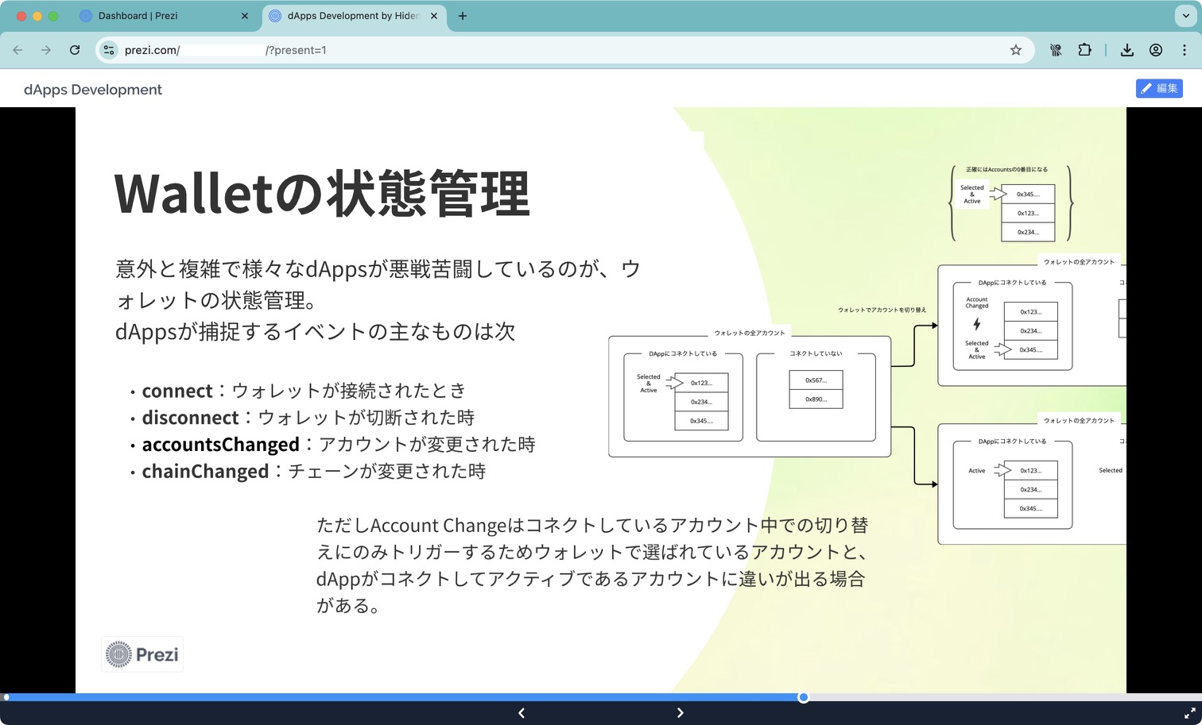1202x725 pixels.
Task: Open the browser Downloads icon
Action: [1127, 49]
